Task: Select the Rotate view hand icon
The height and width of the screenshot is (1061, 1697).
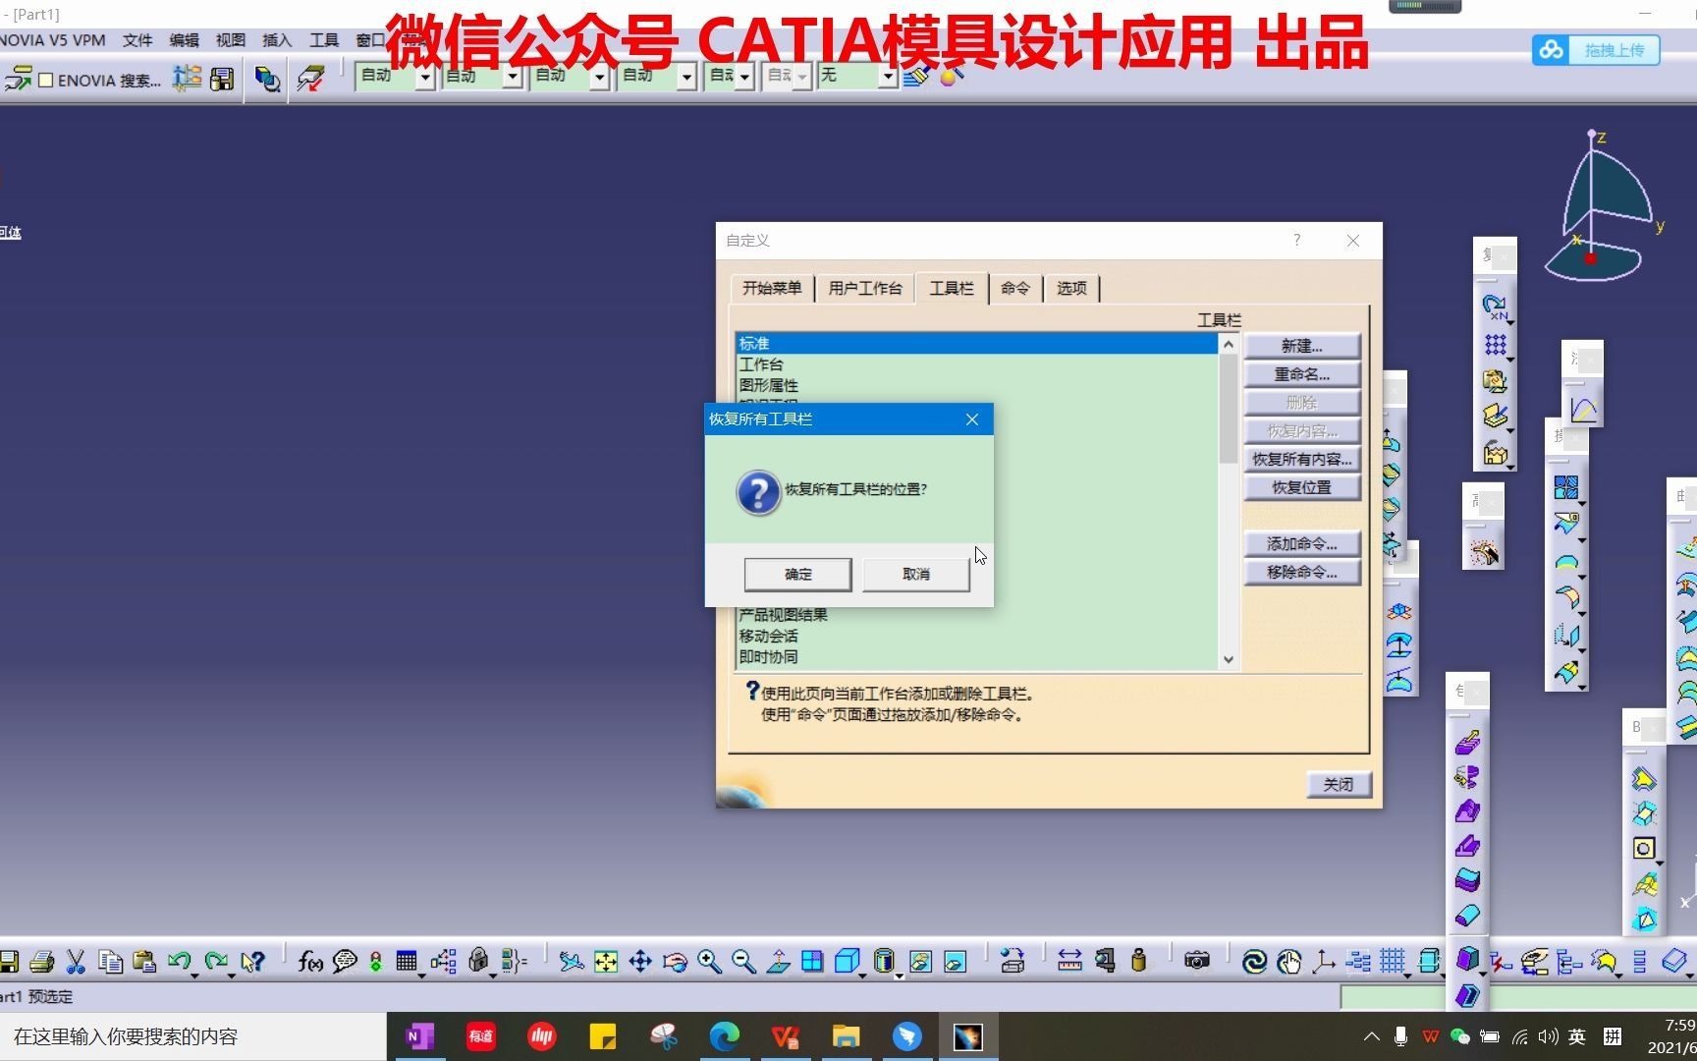Action: pyautogui.click(x=675, y=962)
